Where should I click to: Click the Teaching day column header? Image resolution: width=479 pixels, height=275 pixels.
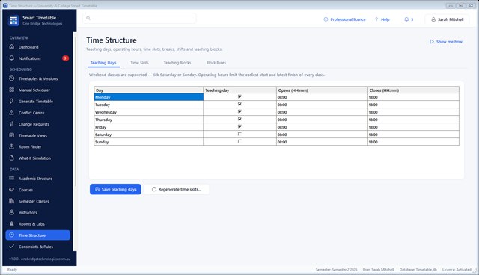239,90
